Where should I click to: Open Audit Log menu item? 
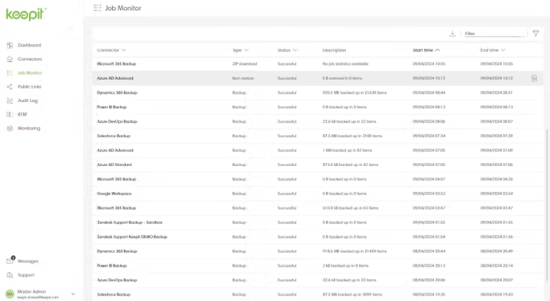point(28,100)
